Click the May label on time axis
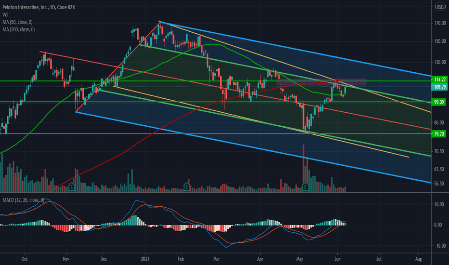449x265 pixels. [300, 259]
